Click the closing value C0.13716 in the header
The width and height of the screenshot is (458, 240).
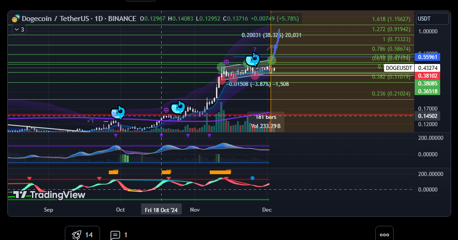tap(236, 19)
